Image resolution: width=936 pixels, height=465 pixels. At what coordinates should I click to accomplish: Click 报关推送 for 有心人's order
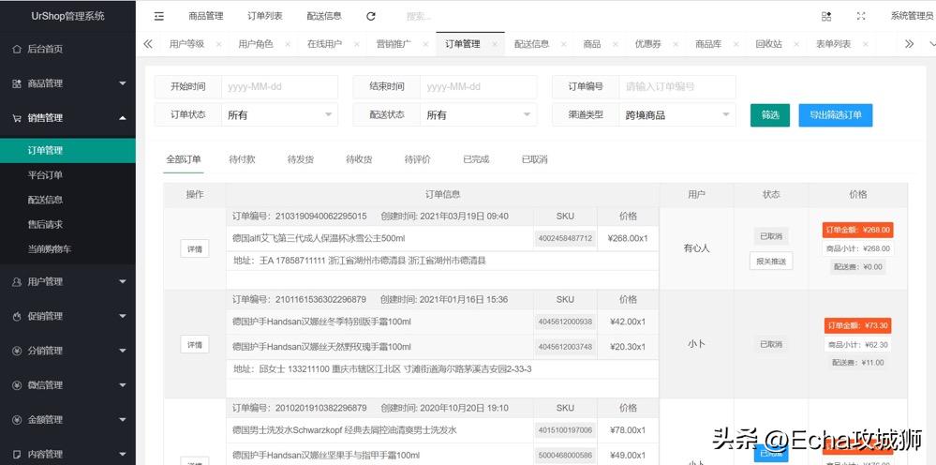(771, 261)
